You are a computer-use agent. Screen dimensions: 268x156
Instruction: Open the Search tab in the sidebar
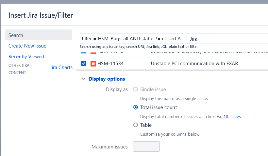pos(39,35)
